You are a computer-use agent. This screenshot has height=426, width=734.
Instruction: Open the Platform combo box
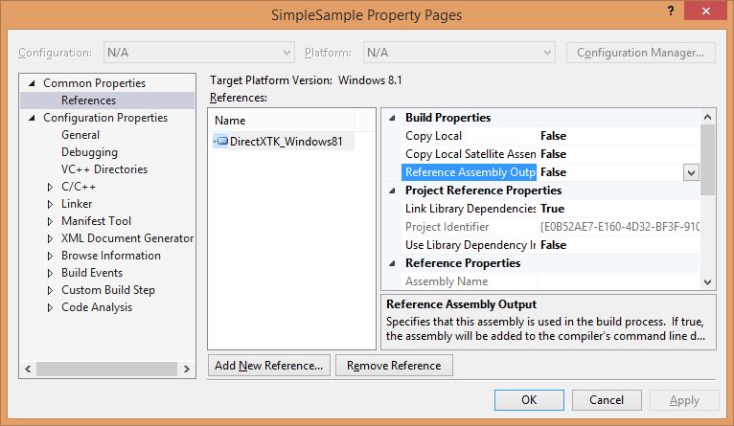click(x=459, y=53)
